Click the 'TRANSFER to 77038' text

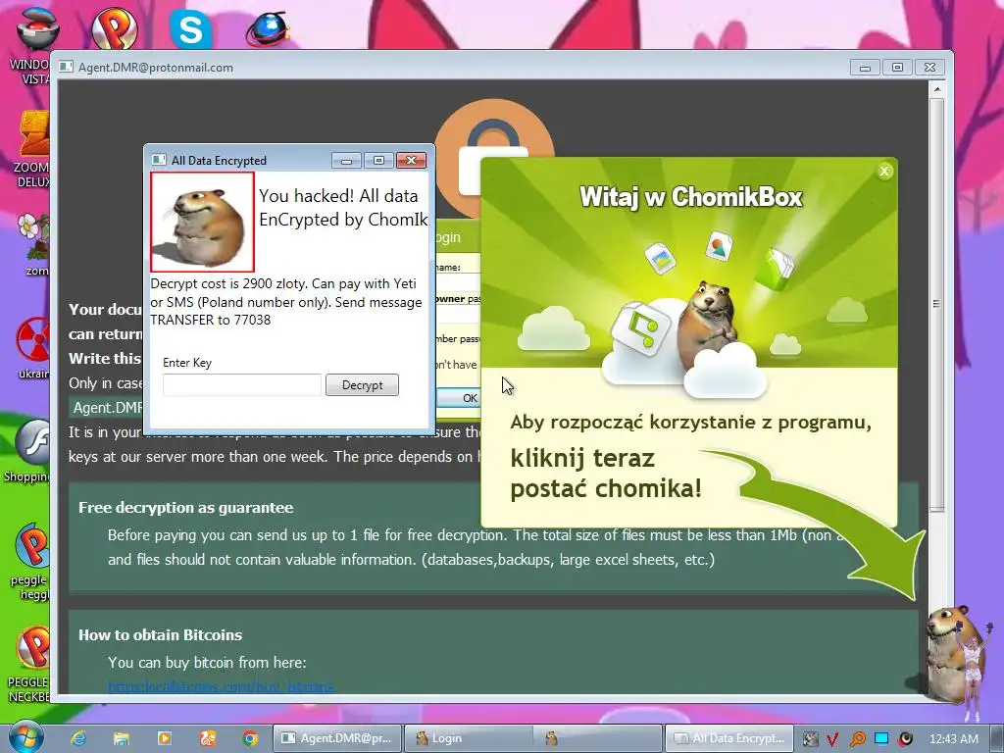pos(210,320)
